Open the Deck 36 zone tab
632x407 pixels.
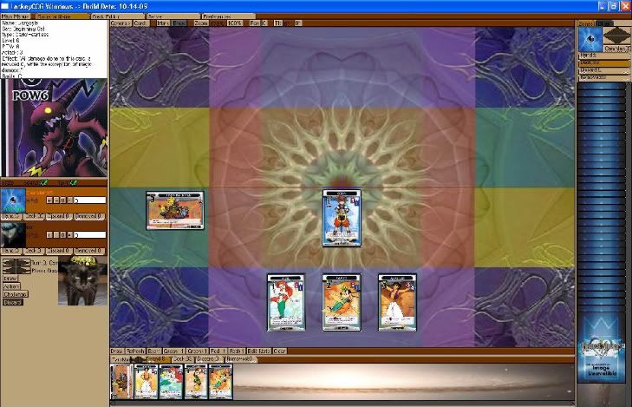(x=183, y=358)
